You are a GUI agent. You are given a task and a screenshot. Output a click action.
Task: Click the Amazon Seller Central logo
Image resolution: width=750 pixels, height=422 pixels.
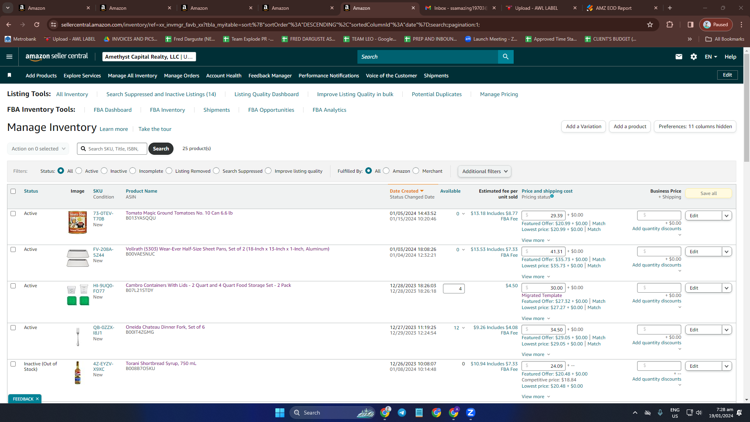[57, 57]
